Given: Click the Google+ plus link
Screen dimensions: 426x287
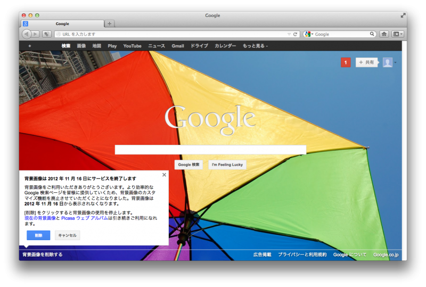Looking at the screenshot, I should click(30, 46).
